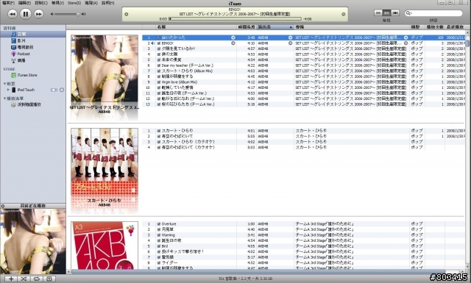The height and width of the screenshot is (283, 471).
Task: Turn on repeat playback
Action: (36, 279)
